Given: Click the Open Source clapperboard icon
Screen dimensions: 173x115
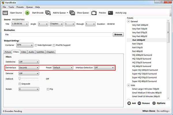Looking at the screenshot, I should pos(5,13).
